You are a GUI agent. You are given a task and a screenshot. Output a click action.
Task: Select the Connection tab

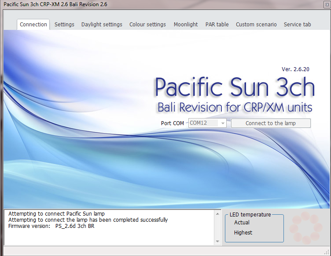[33, 25]
